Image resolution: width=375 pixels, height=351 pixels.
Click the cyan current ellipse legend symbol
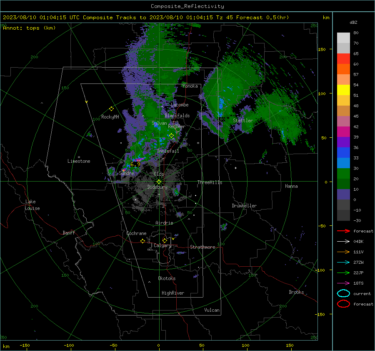(x=343, y=293)
